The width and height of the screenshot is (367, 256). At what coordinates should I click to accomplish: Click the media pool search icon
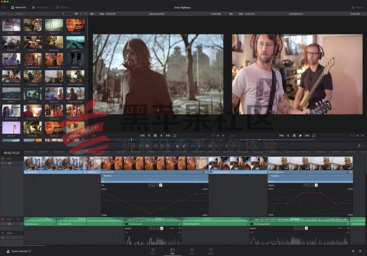click(86, 14)
